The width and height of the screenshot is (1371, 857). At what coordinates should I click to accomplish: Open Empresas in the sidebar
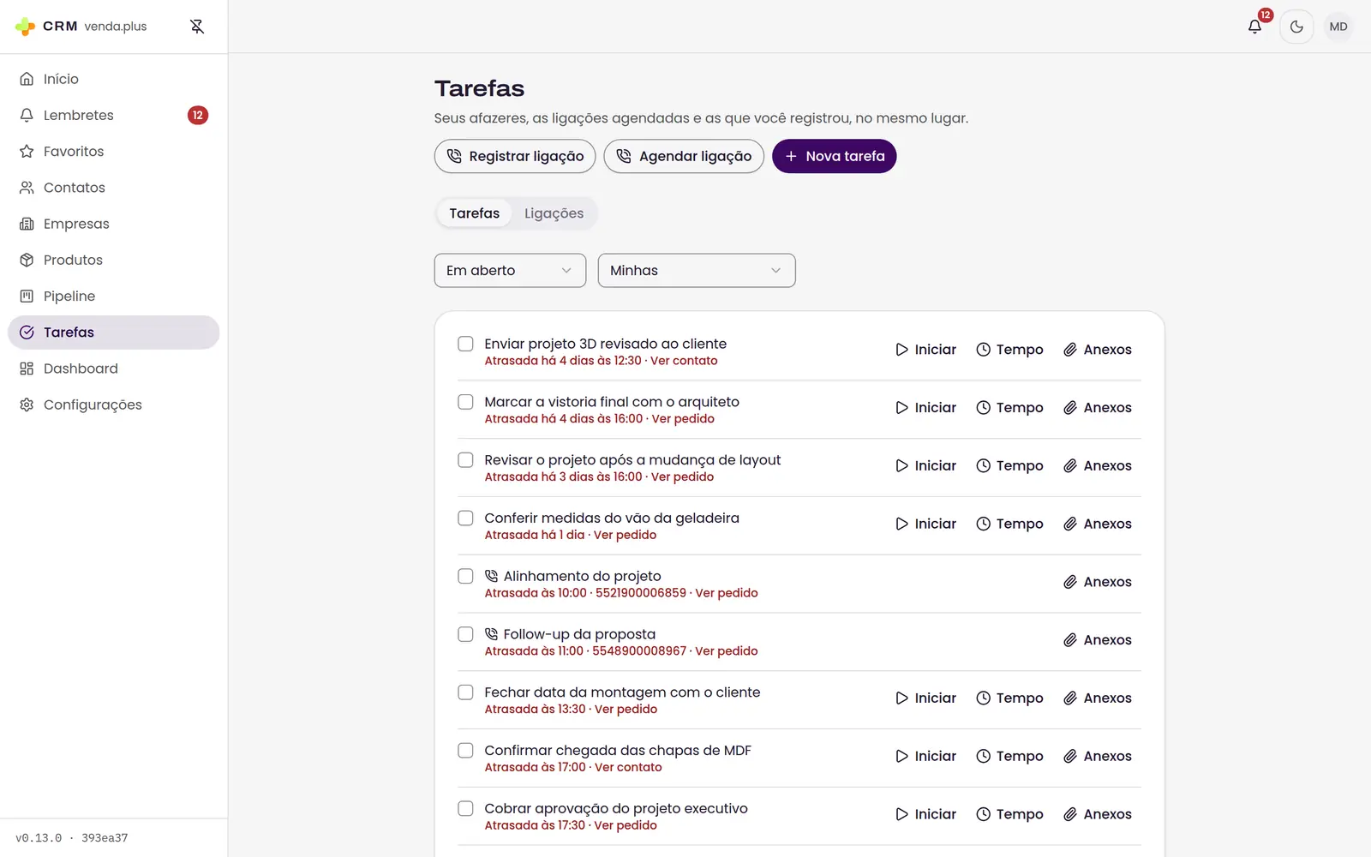[x=113, y=224]
